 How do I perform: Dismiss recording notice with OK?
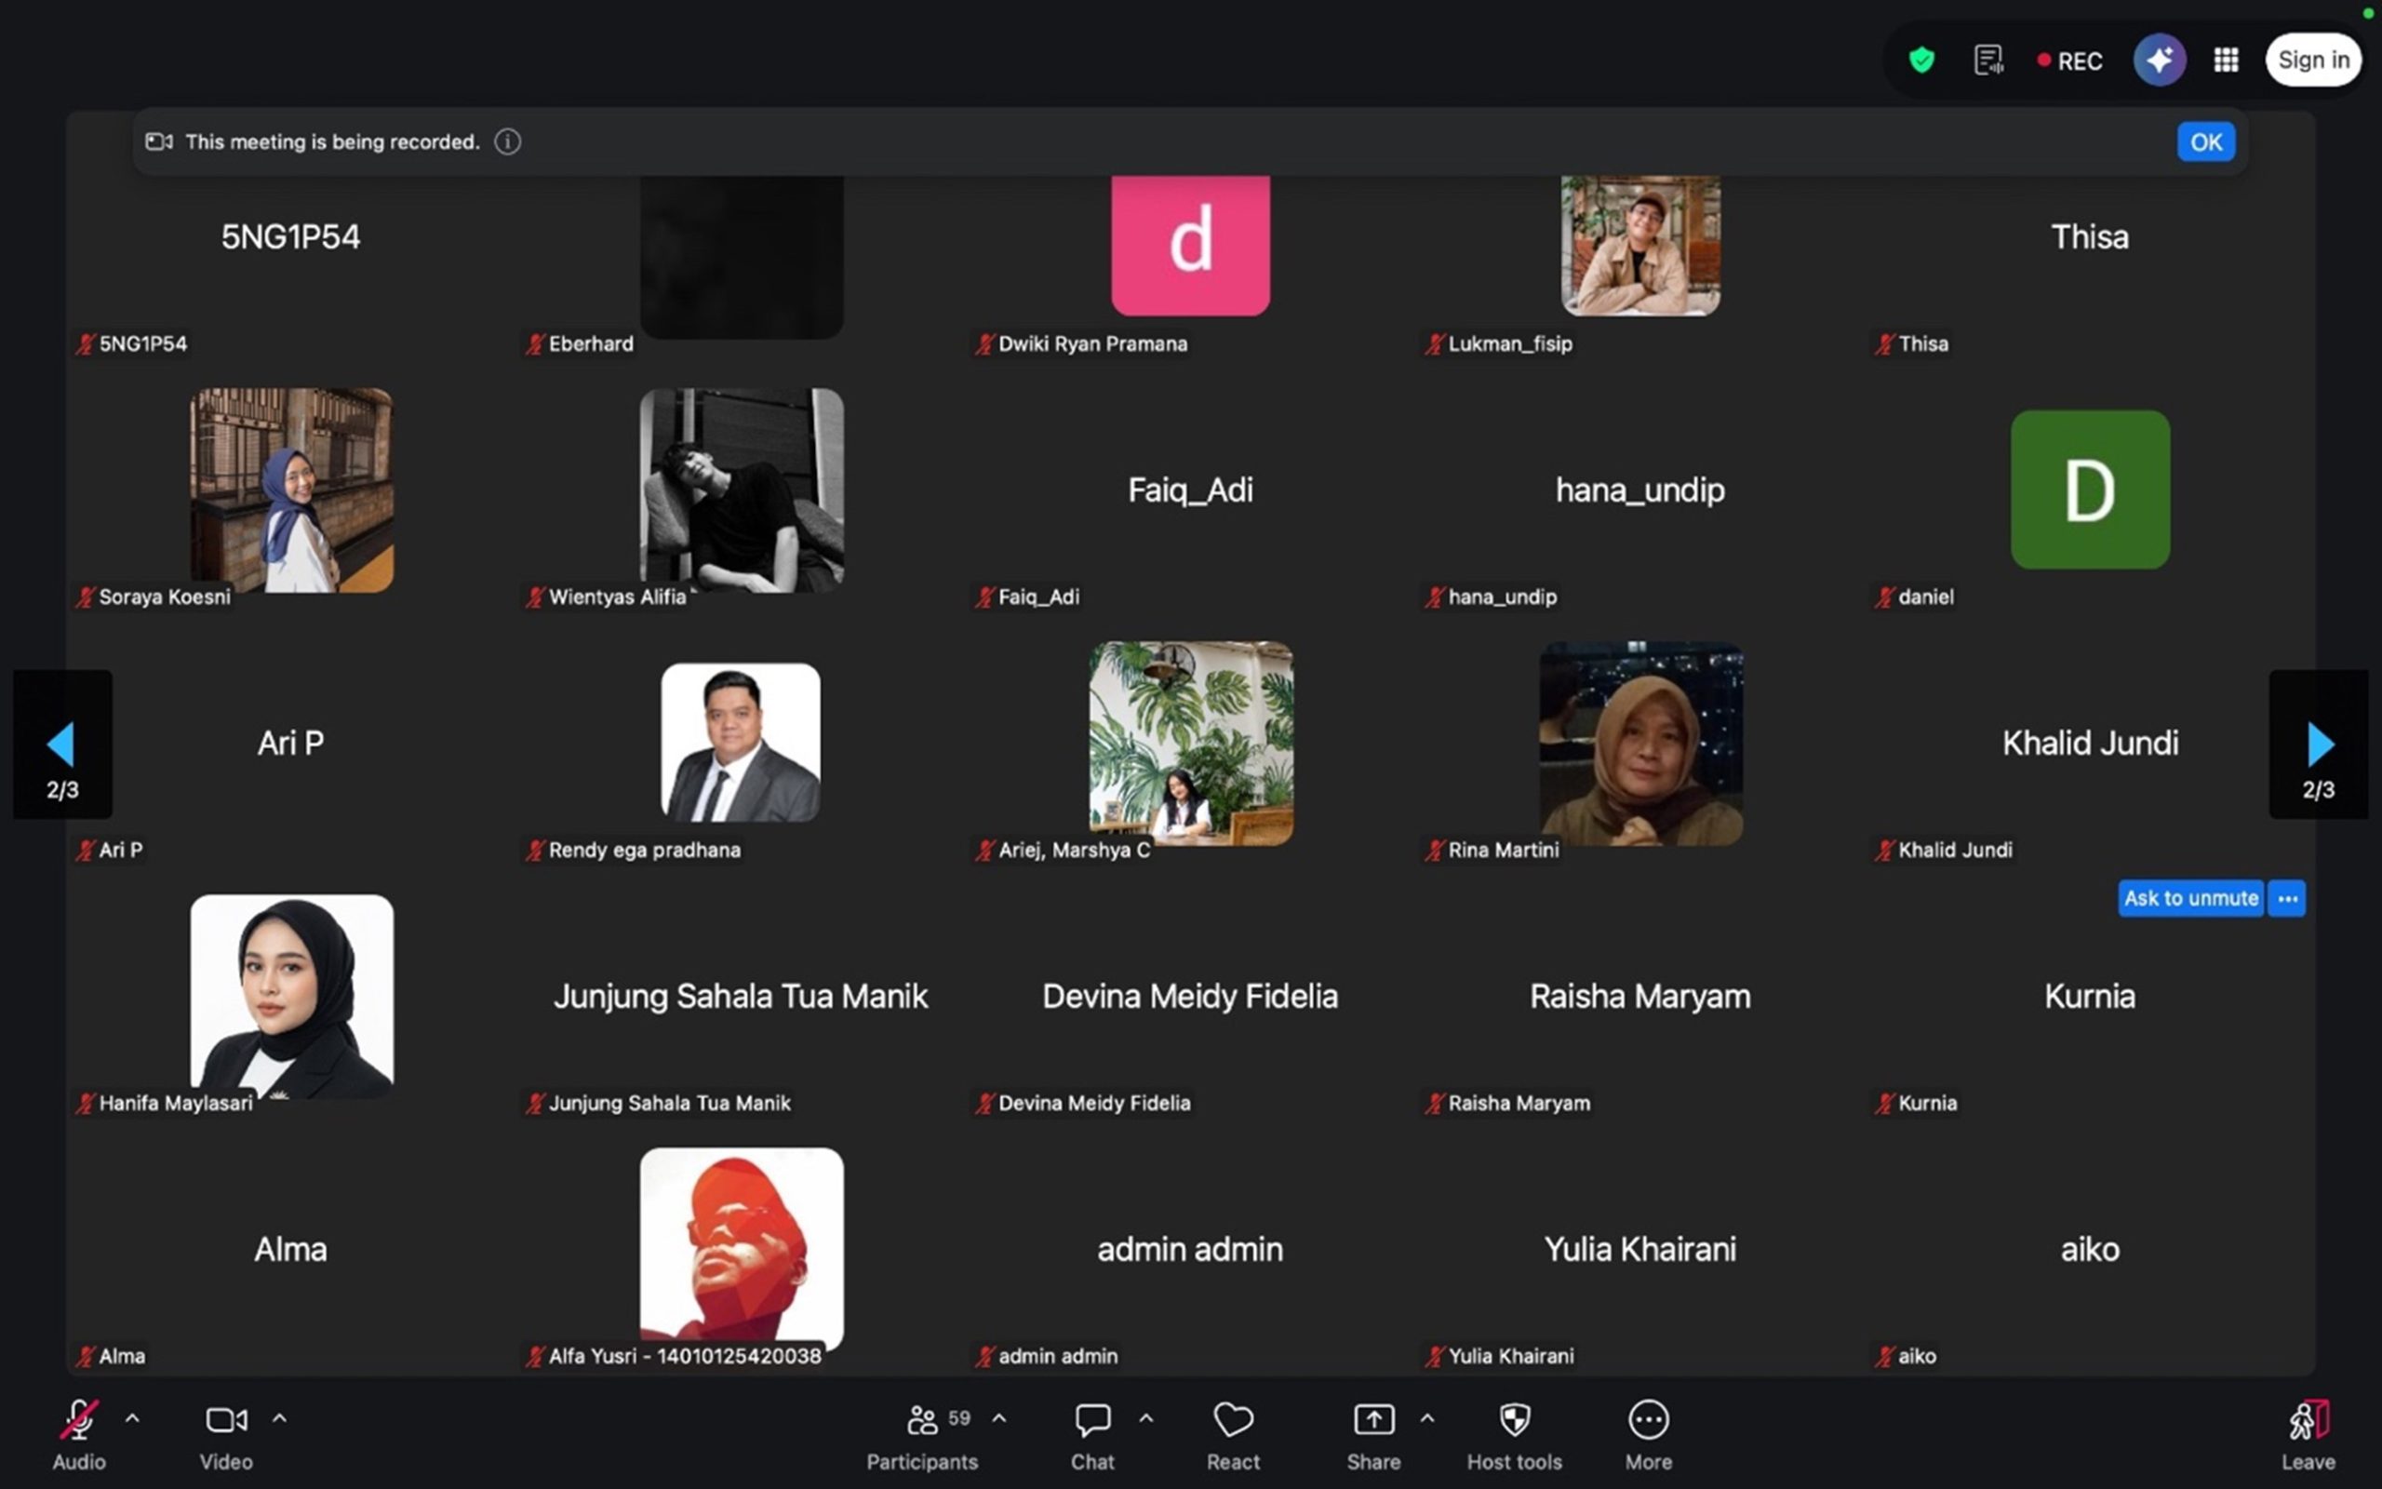point(2205,141)
